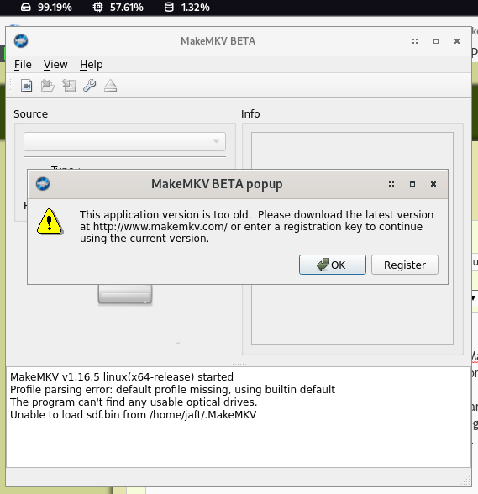Expand the Source drive dropdown
Viewport: 478px width, 494px height.
[124, 141]
